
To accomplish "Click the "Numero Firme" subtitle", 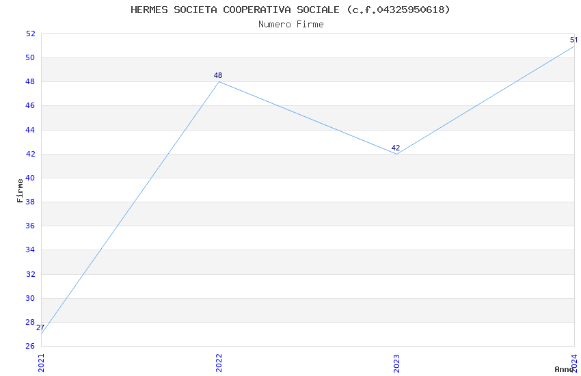I will [x=290, y=25].
